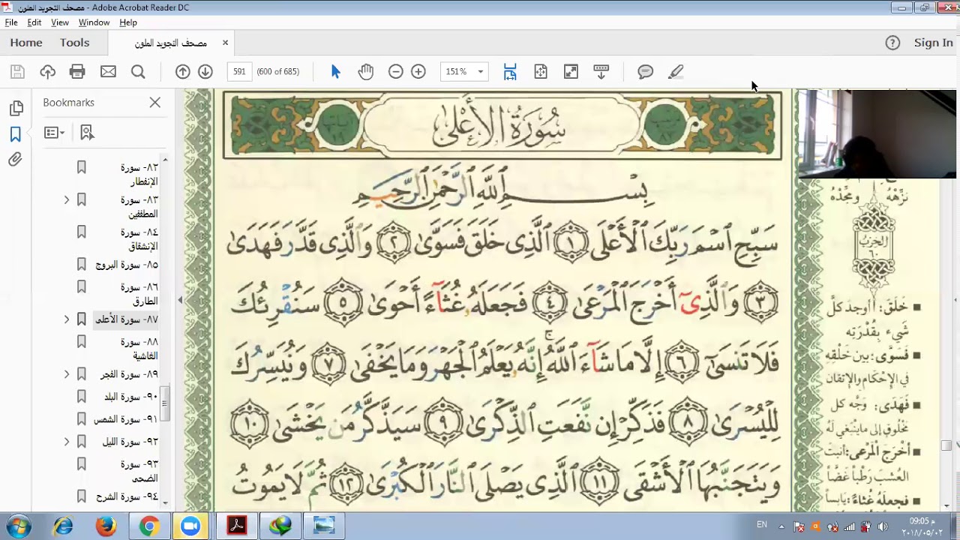The image size is (960, 540).
Task: Zoom out with minus button
Action: [395, 72]
